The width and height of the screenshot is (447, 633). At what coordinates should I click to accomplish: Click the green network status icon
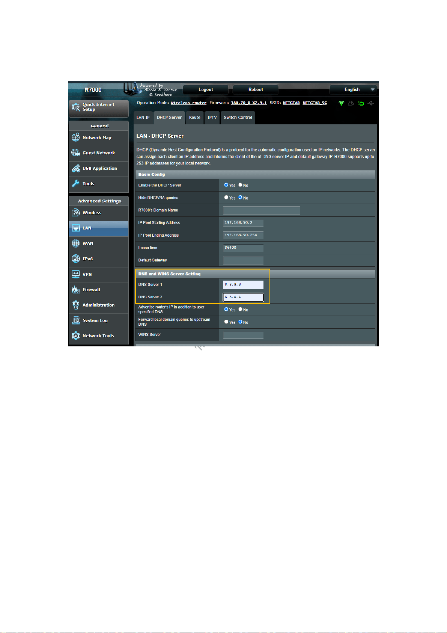pos(361,103)
